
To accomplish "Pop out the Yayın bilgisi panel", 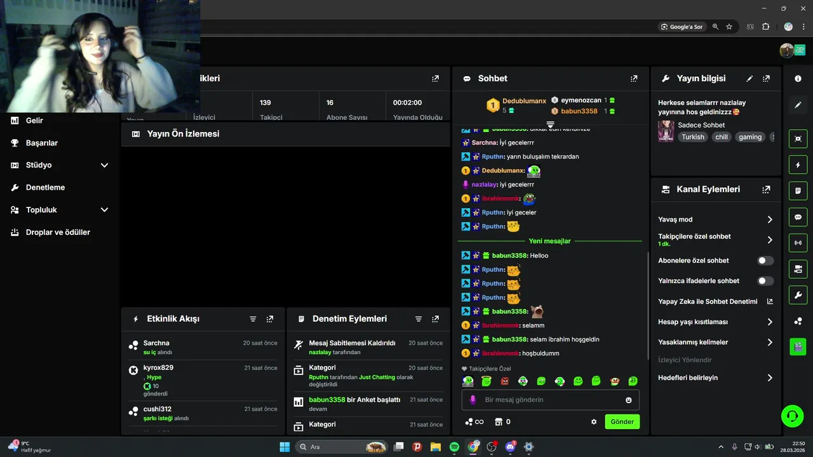I will 766,79.
